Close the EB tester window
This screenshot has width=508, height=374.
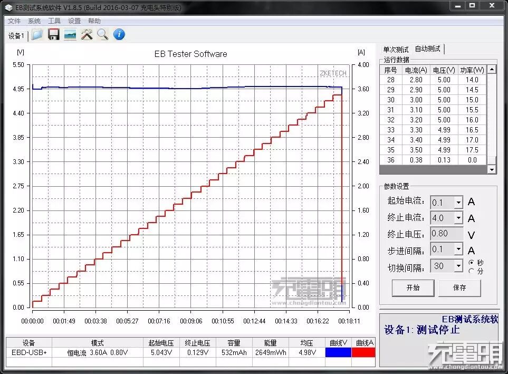click(492, 6)
